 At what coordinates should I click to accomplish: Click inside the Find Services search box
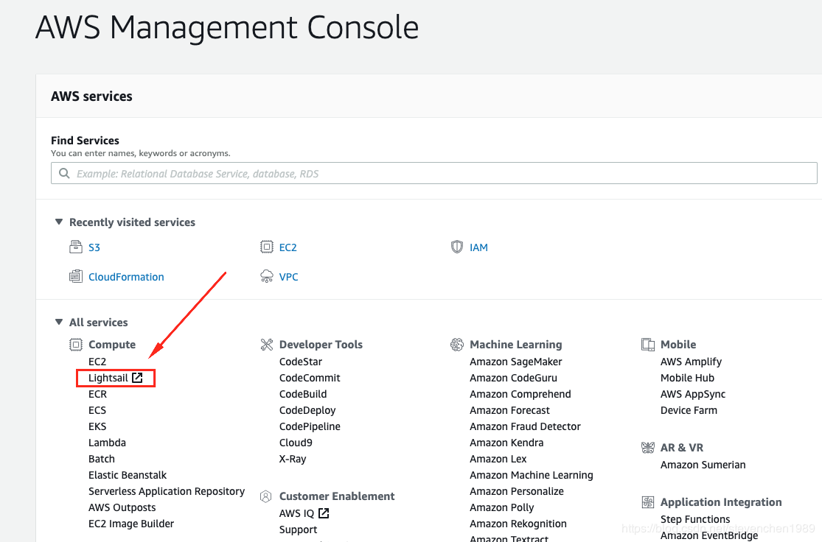click(x=369, y=173)
